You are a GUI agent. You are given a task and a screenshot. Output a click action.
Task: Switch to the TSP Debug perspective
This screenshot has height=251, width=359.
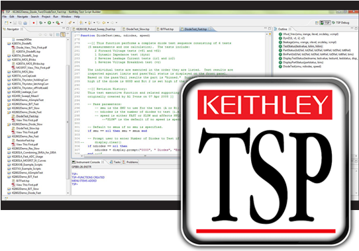coord(340,22)
